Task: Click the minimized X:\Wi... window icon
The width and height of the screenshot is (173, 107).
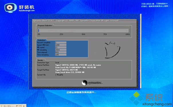Action: tap(2, 106)
